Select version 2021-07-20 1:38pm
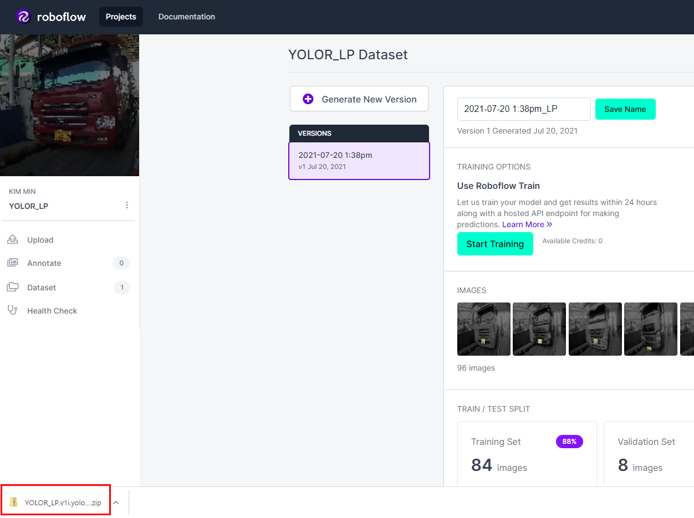The height and width of the screenshot is (518, 694). coord(359,161)
